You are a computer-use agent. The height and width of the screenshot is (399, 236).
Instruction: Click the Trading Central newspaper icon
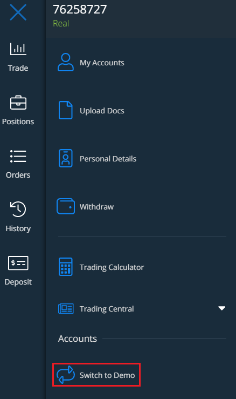[66, 308]
